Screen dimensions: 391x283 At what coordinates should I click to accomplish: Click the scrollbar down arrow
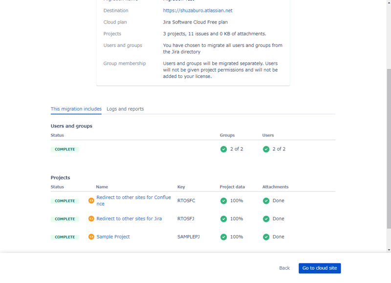tap(389, 250)
